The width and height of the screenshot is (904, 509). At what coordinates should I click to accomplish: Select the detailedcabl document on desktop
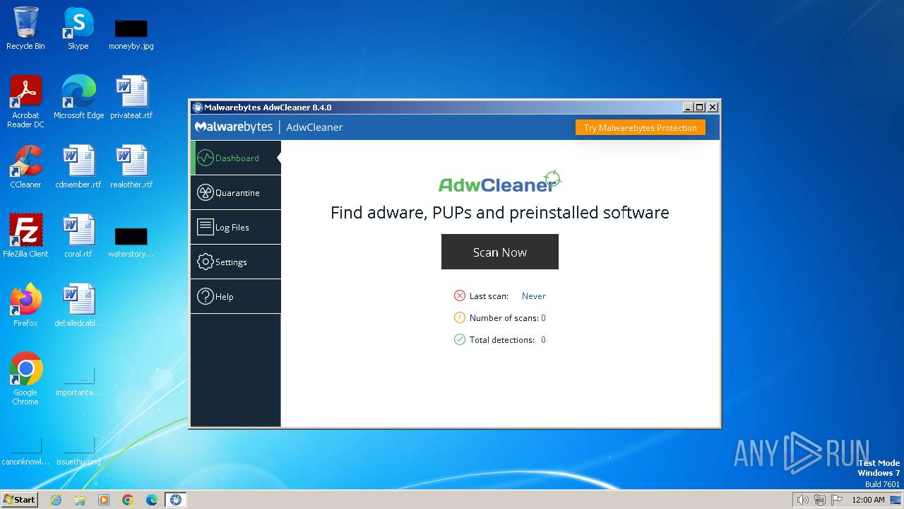click(x=78, y=305)
